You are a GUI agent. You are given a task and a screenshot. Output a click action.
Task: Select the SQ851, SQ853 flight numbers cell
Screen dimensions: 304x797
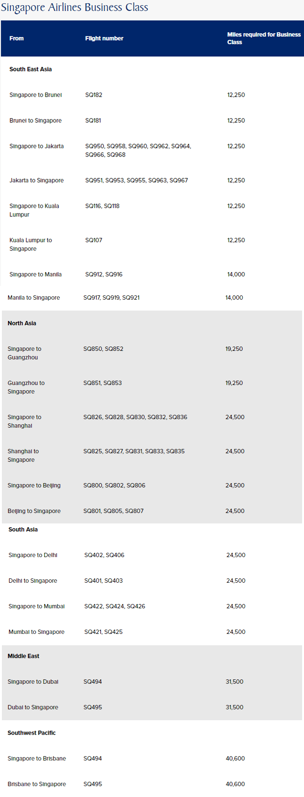tap(102, 383)
